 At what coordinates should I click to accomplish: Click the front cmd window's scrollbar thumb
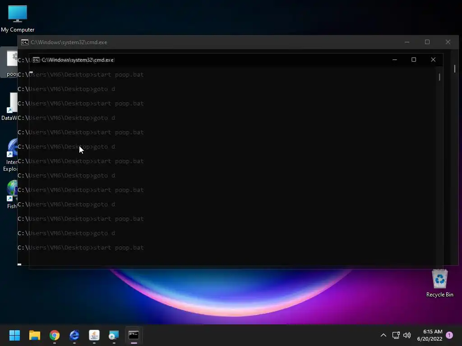[439, 77]
